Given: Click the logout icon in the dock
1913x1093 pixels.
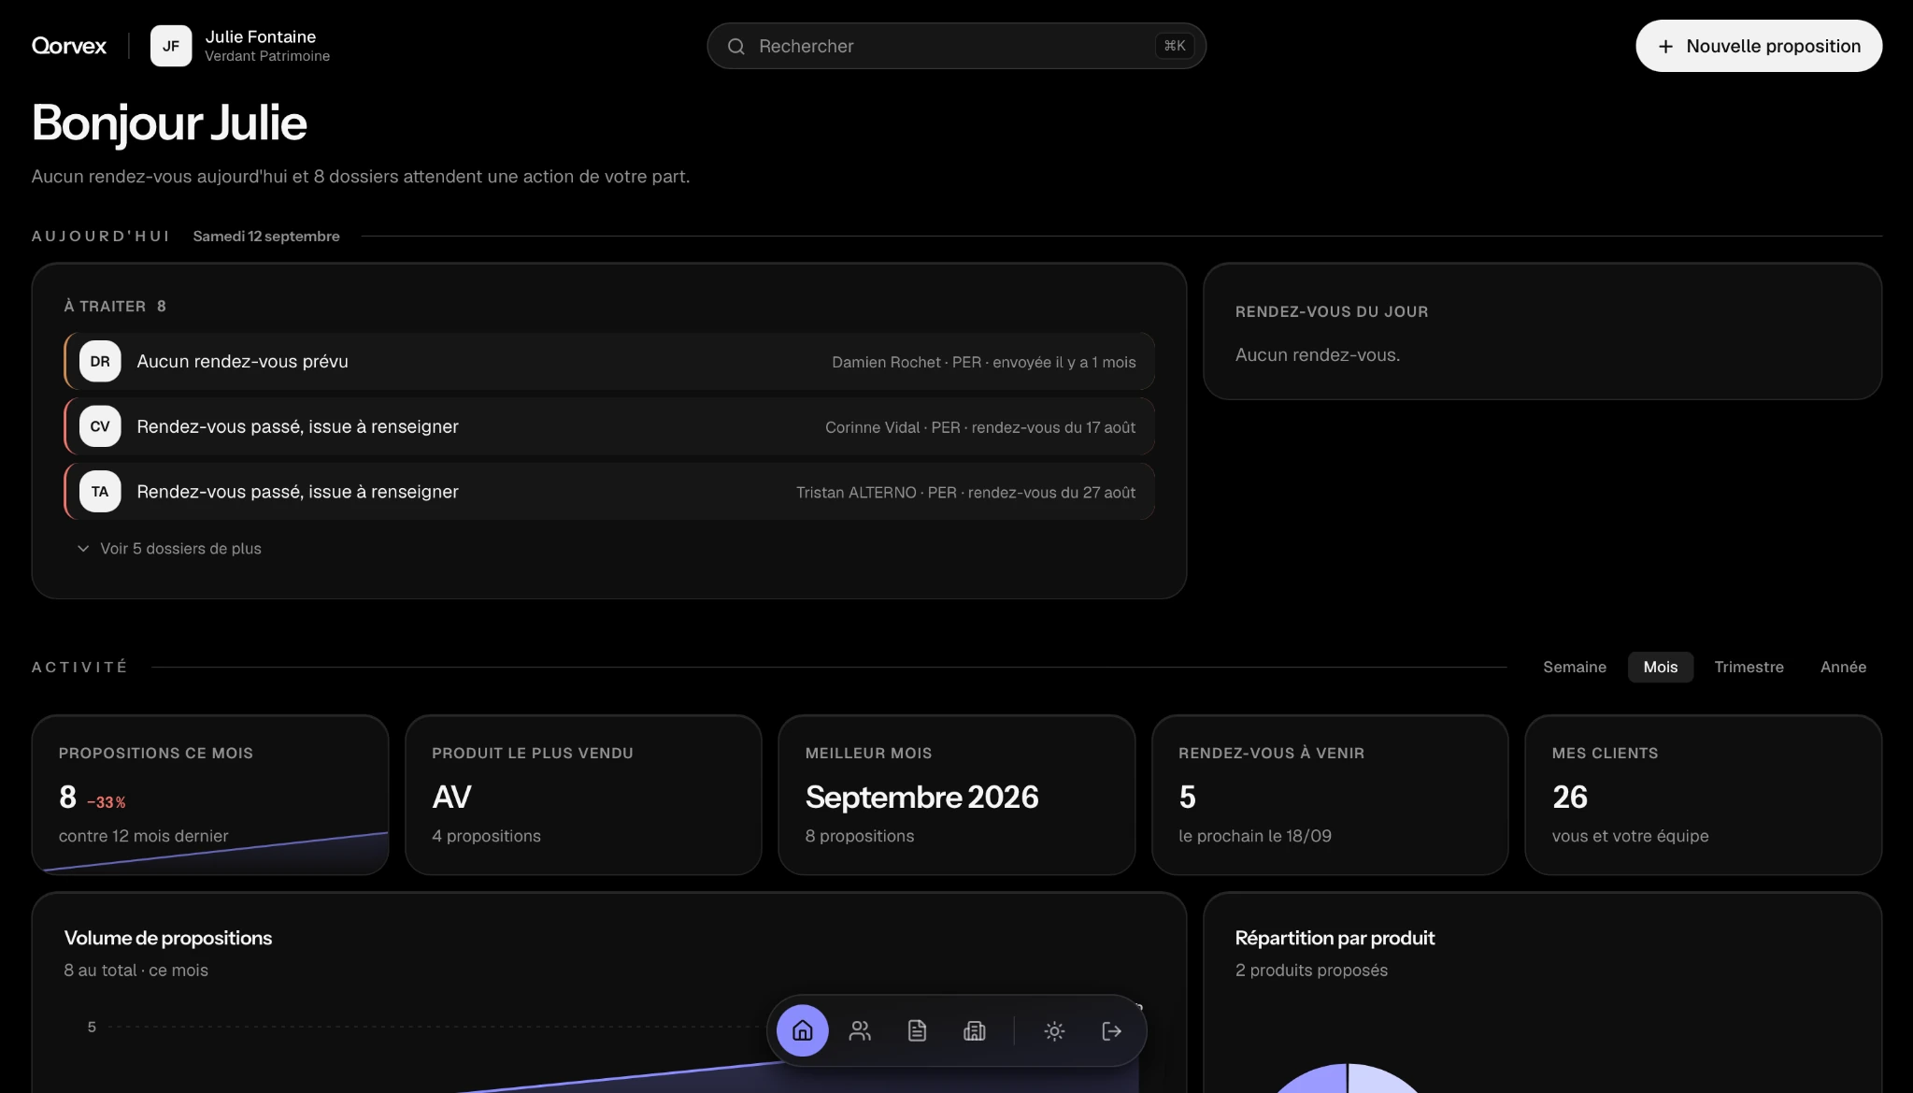Looking at the screenshot, I should coord(1111,1030).
